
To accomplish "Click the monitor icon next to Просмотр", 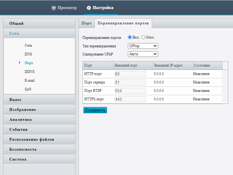I will pos(54,8).
